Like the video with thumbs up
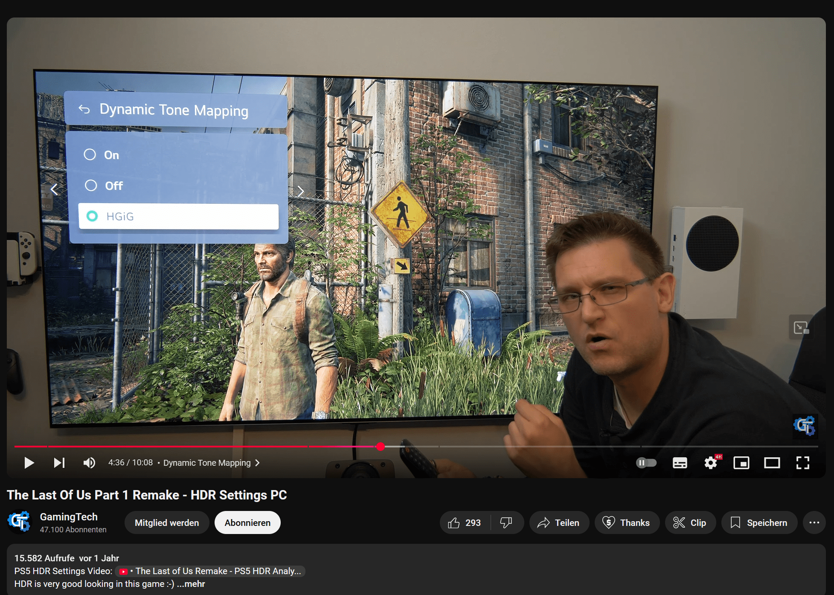This screenshot has width=834, height=595. click(x=465, y=522)
